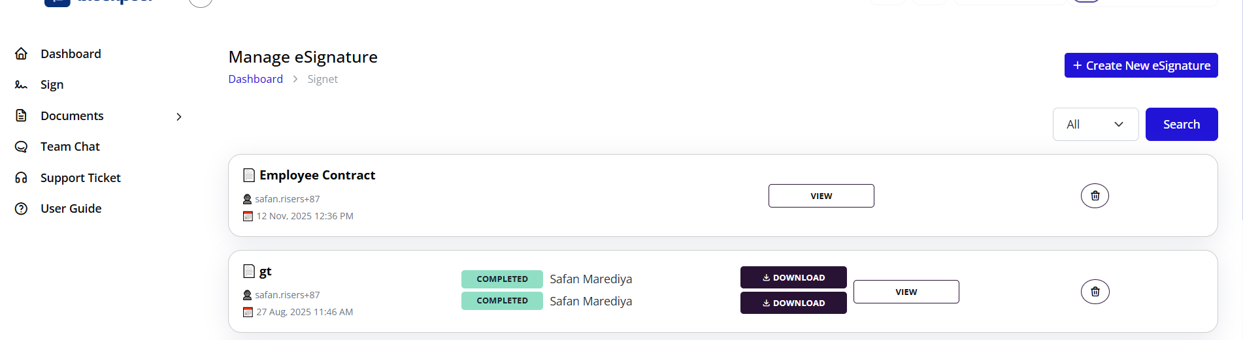
Task: View the Employee Contract document
Action: 821,196
